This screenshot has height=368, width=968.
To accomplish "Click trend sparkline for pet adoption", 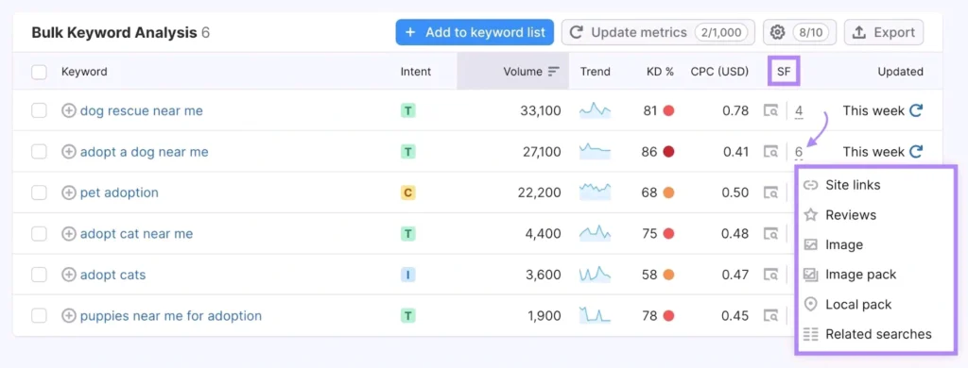I will click(x=595, y=192).
